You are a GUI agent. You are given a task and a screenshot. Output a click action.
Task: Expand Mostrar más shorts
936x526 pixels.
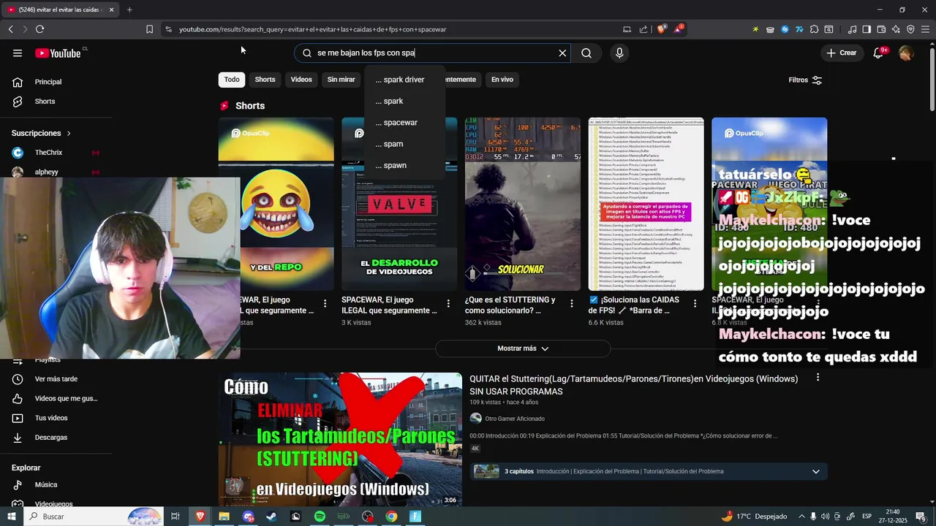(x=523, y=348)
